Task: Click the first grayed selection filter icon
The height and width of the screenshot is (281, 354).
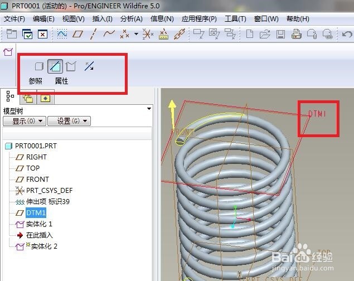Action: tap(198, 34)
